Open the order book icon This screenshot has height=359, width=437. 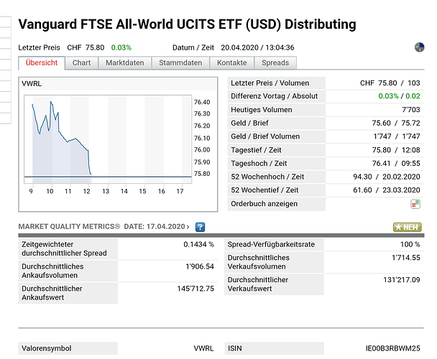click(415, 204)
